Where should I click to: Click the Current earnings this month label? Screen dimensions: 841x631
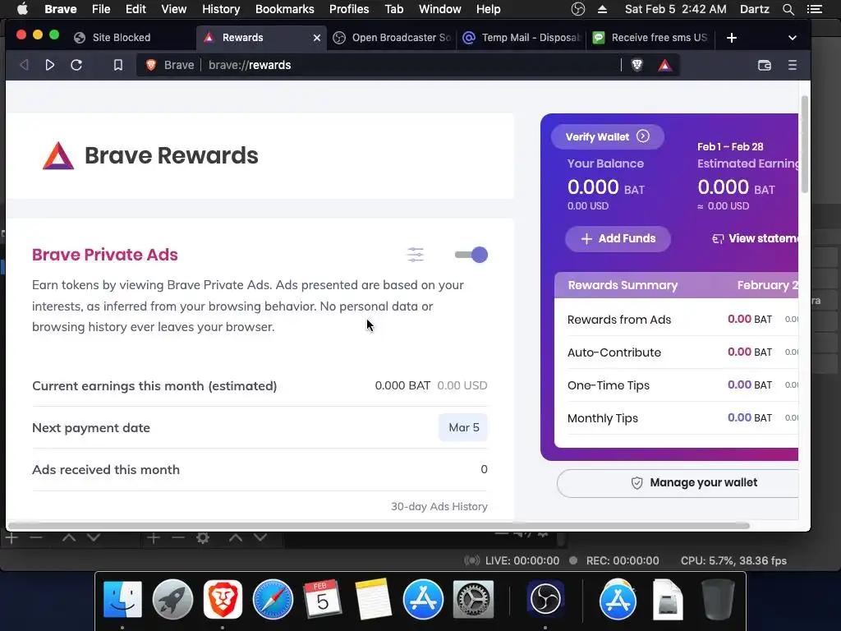154,386
